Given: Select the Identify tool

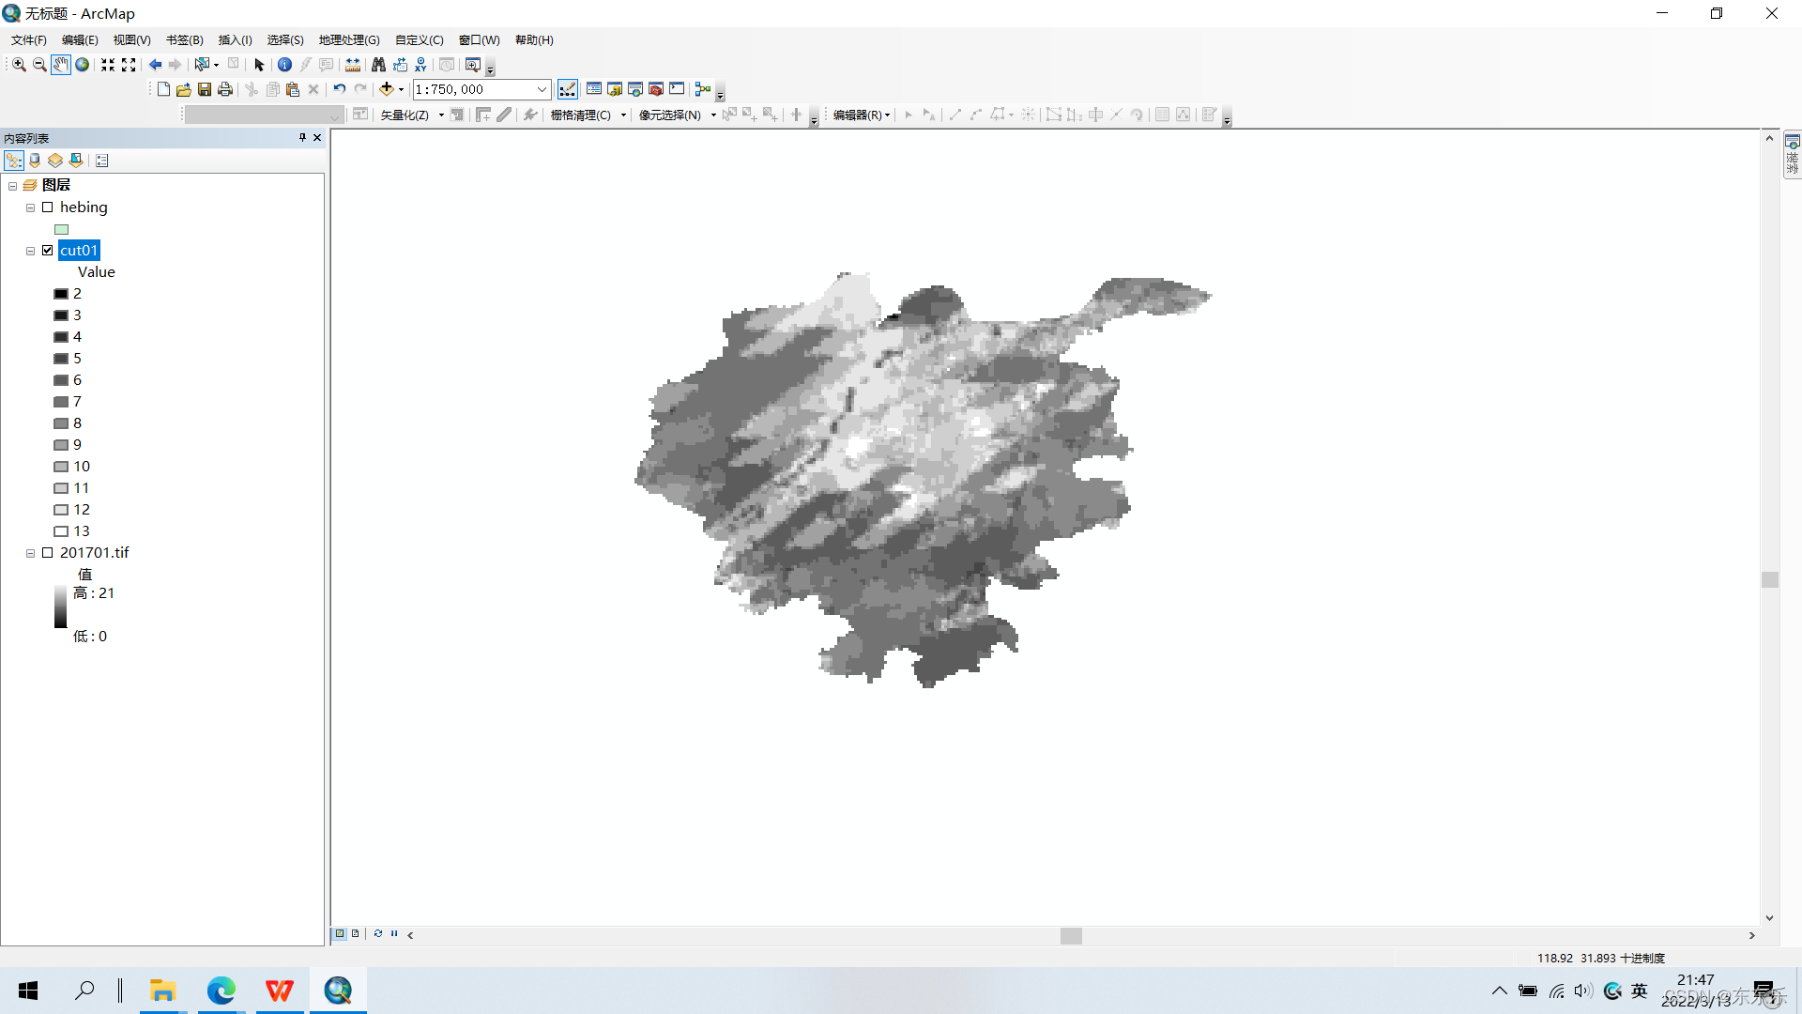Looking at the screenshot, I should tap(284, 65).
